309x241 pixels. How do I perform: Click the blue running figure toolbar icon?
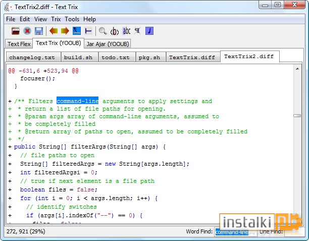click(x=77, y=31)
